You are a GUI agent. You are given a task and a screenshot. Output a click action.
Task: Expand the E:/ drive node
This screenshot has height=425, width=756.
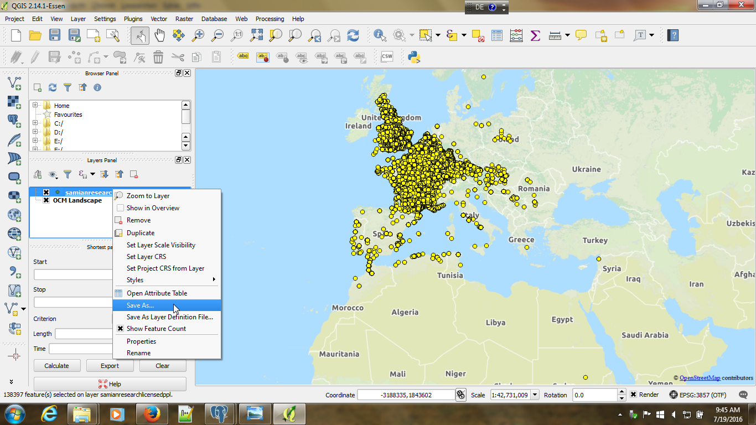pyautogui.click(x=35, y=141)
